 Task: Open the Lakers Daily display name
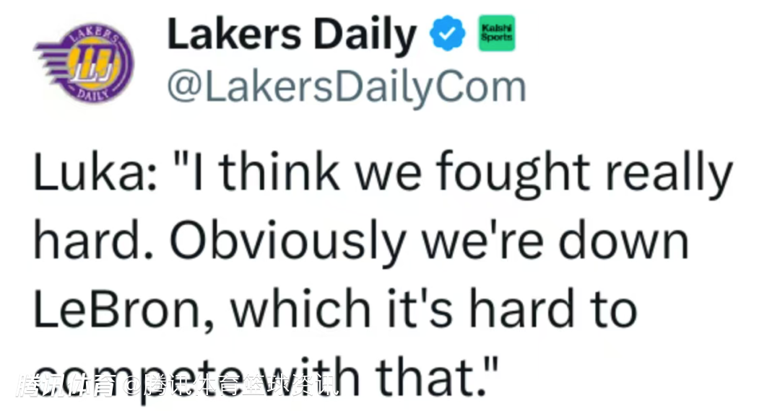click(292, 35)
